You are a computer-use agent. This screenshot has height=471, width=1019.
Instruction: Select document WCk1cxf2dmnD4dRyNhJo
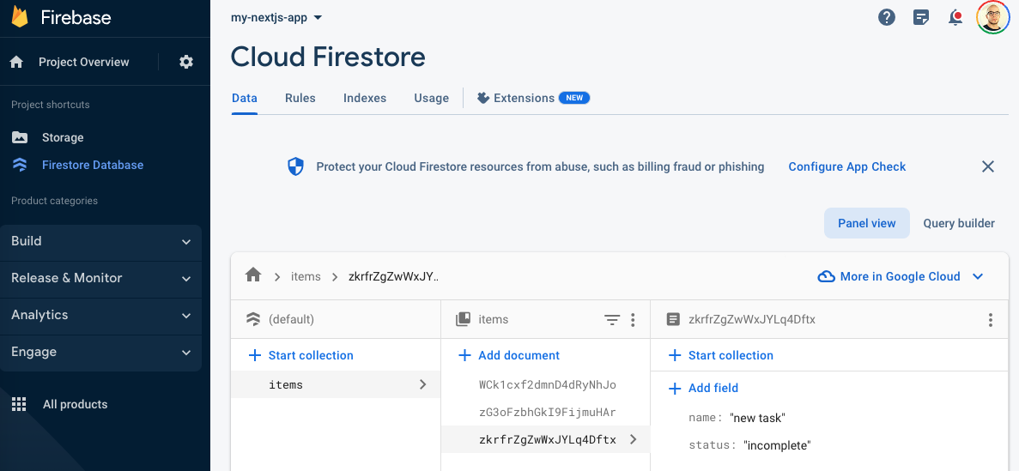[547, 384]
